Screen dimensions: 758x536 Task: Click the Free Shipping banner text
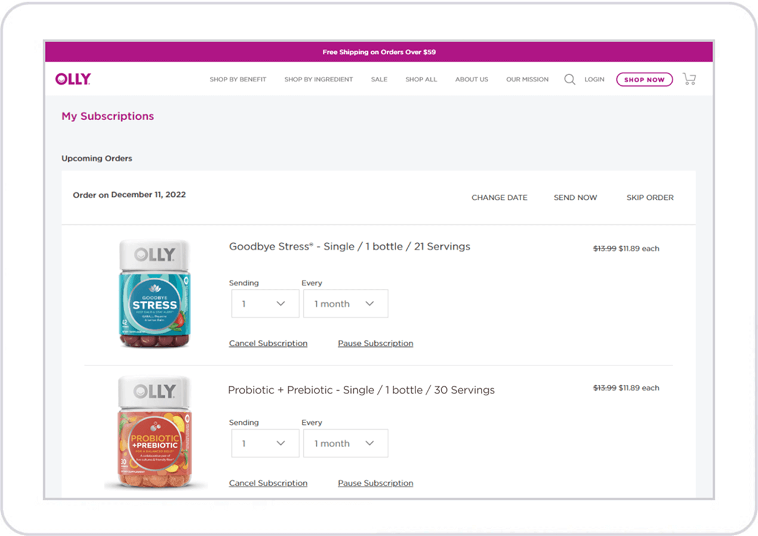[x=379, y=52]
